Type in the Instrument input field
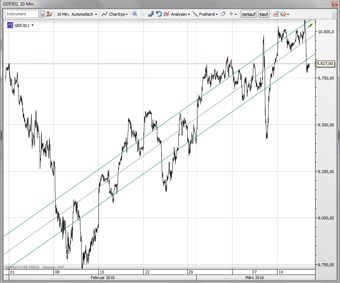Image resolution: width=340 pixels, height=283 pixels. (21, 14)
